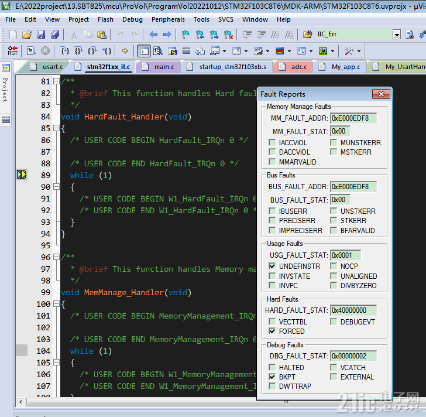The height and width of the screenshot is (417, 426).
Task: Navigate backward with blue left arrow
Action: pyautogui.click(x=153, y=35)
